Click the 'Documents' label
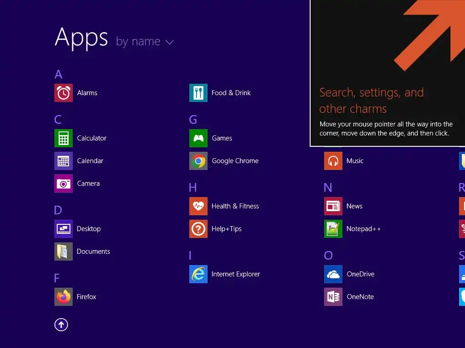Image resolution: width=465 pixels, height=348 pixels. tap(94, 251)
